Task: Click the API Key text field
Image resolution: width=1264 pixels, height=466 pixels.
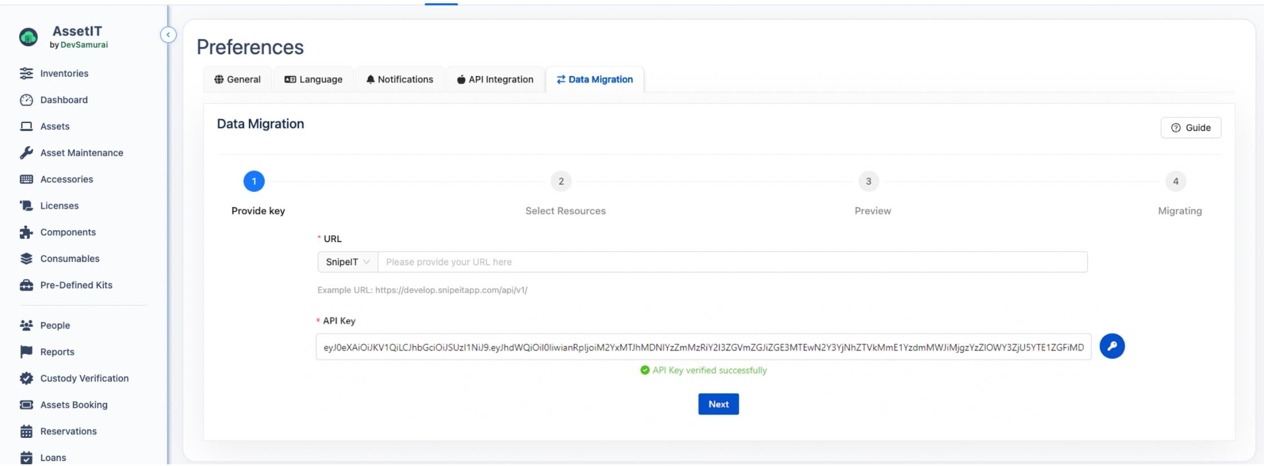Action: point(703,348)
